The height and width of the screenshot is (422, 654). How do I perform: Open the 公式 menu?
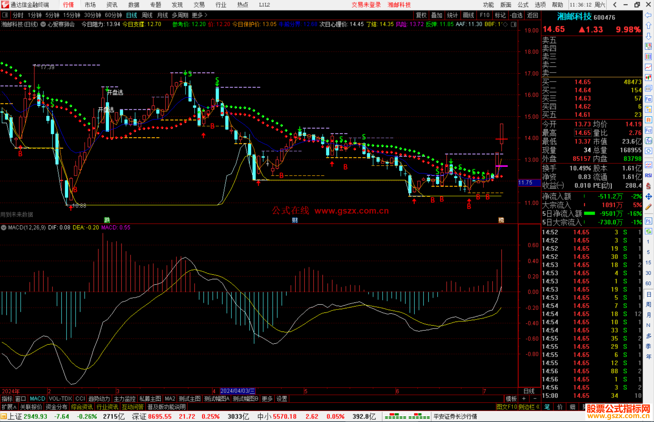[x=523, y=5]
